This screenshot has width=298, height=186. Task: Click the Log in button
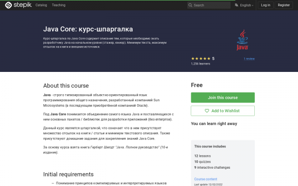pyautogui.click(x=266, y=5)
